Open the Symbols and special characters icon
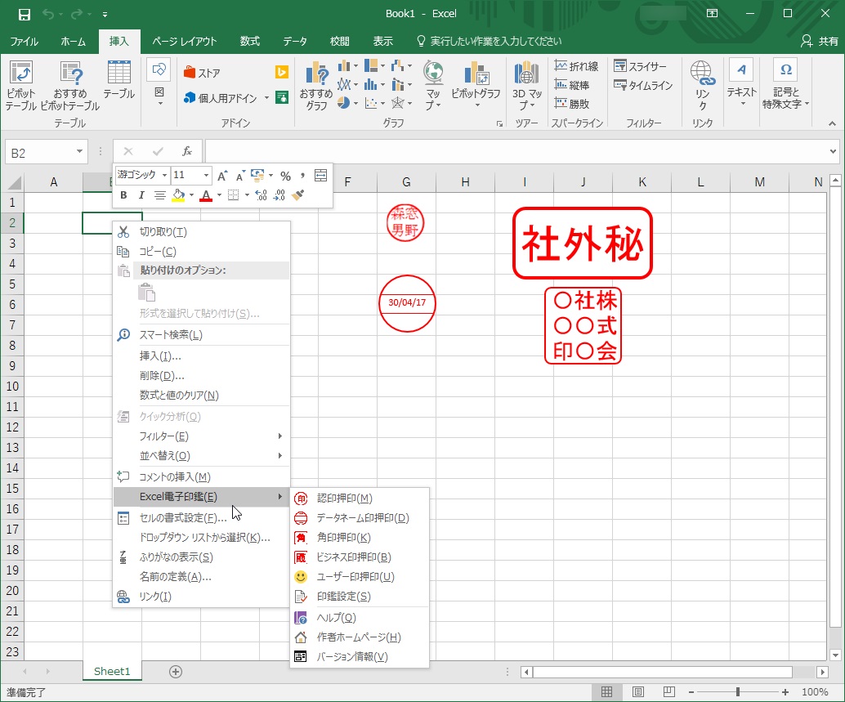The image size is (845, 702). click(785, 85)
